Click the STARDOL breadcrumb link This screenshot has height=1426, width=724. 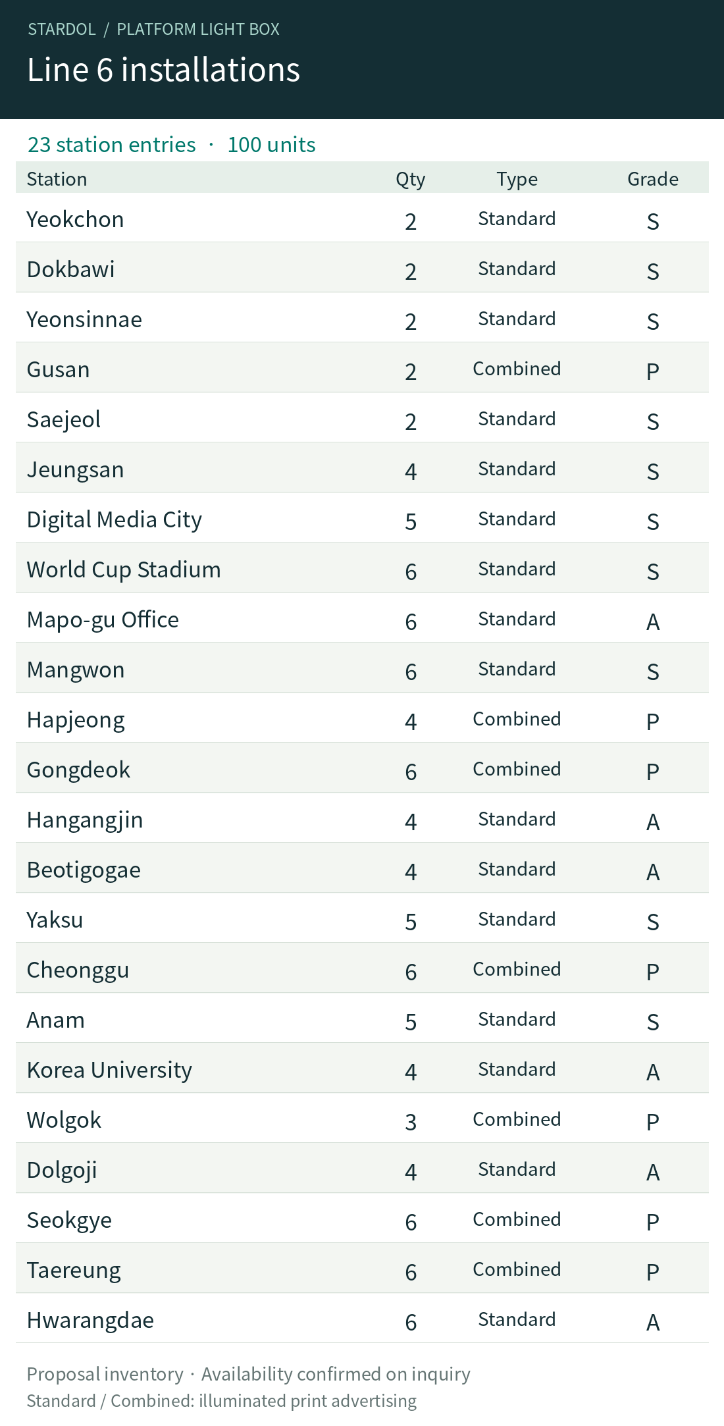pyautogui.click(x=62, y=29)
